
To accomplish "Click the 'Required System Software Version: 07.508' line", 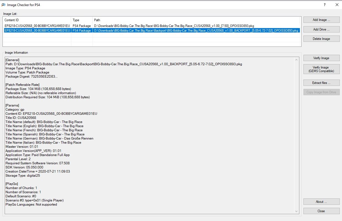I will coord(37,163).
